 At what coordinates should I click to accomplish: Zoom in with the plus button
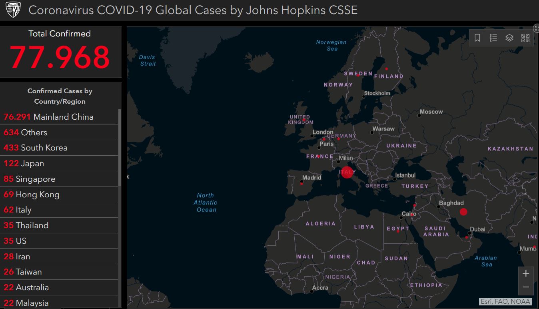click(526, 273)
